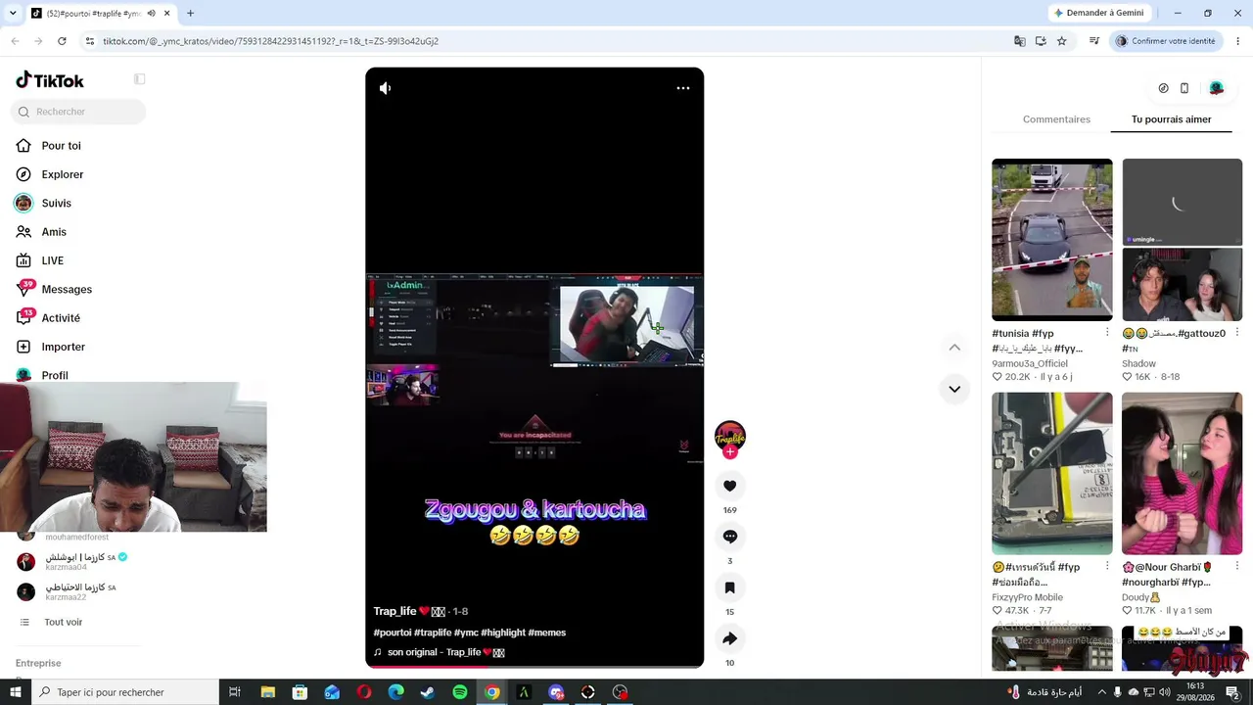This screenshot has width=1253, height=705.
Task: Add a new browser tab
Action: [190, 14]
